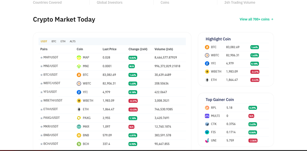This screenshot has width=307, height=151.
Task: Star the ETH/USDT pair
Action: (41, 110)
